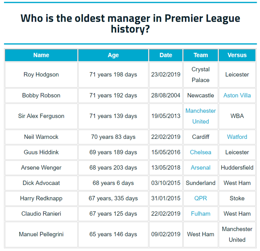Click the Aston Villa link
Image resolution: width=260 pixels, height=251 pixels.
point(237,96)
